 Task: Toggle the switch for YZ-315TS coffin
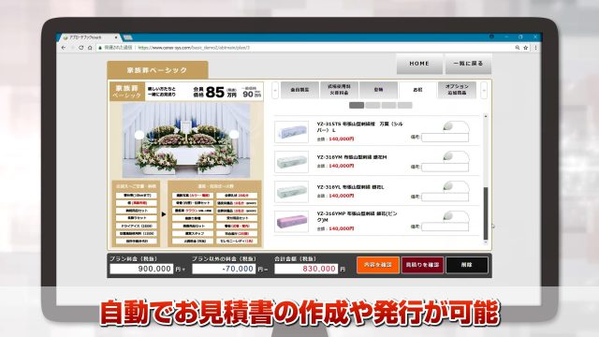coord(456,127)
